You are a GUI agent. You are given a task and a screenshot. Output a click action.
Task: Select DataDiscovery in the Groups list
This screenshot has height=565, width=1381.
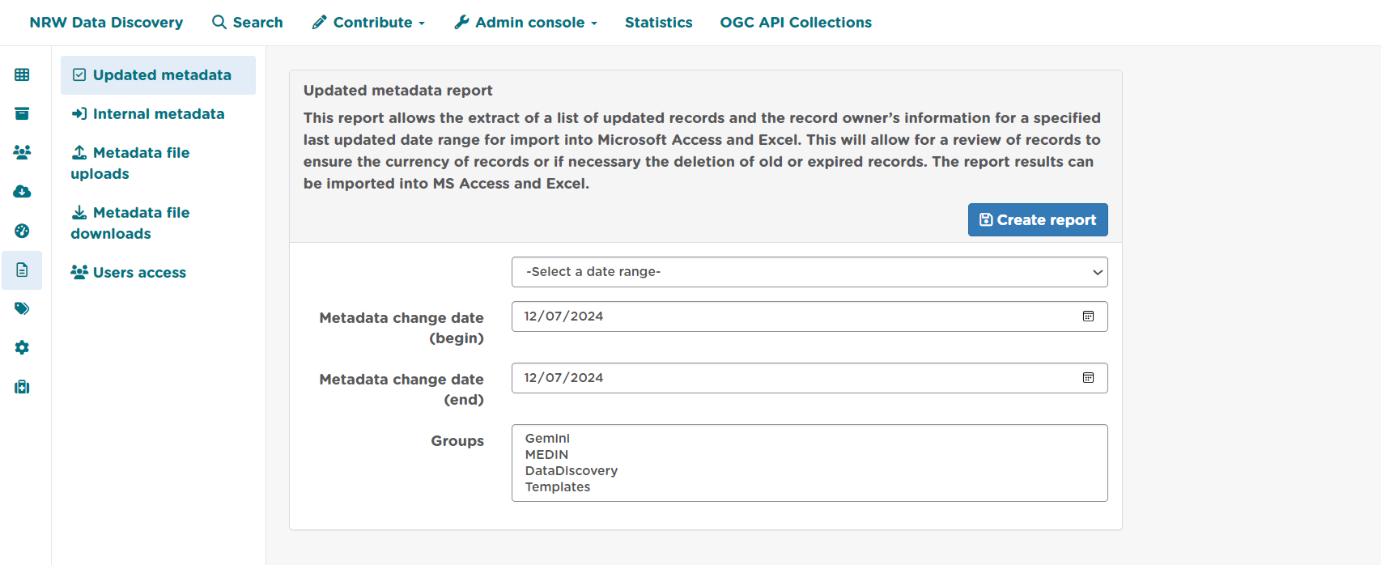click(571, 471)
